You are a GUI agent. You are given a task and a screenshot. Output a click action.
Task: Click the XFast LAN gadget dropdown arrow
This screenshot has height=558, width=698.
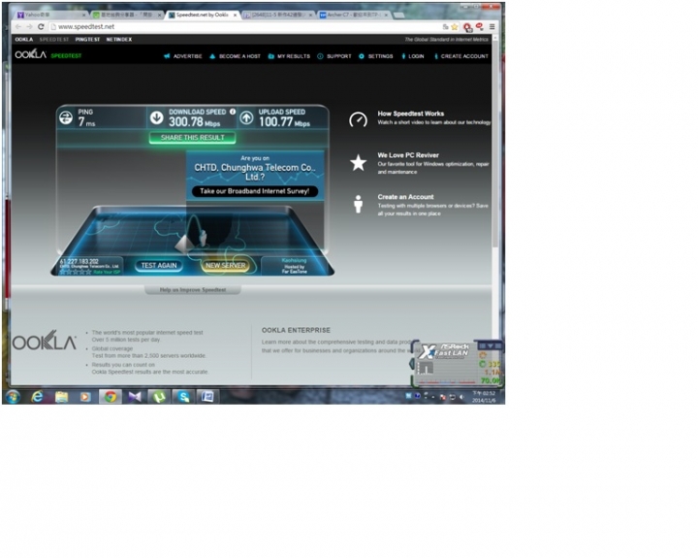(491, 345)
